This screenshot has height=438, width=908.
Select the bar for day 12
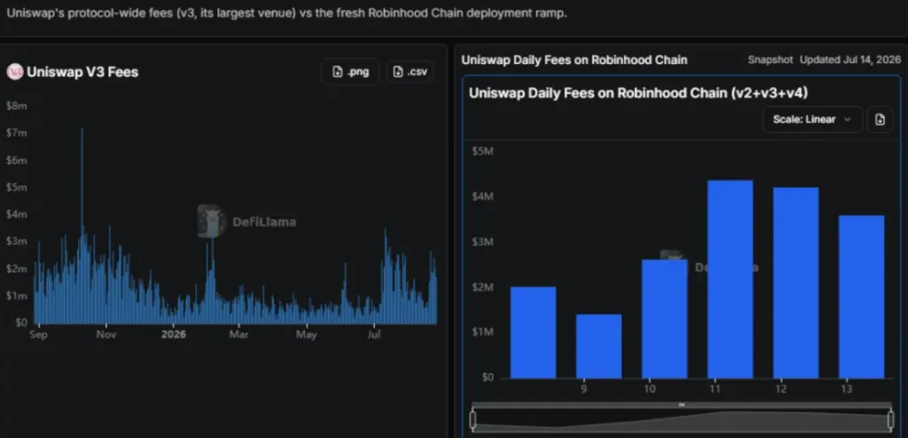click(795, 283)
